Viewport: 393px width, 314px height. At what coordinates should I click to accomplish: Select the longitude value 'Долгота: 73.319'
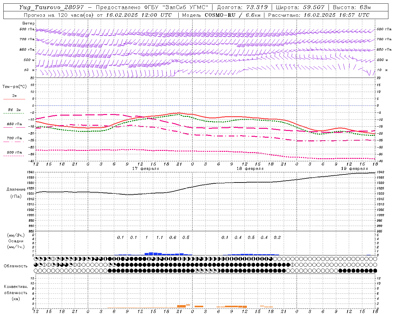pyautogui.click(x=242, y=7)
